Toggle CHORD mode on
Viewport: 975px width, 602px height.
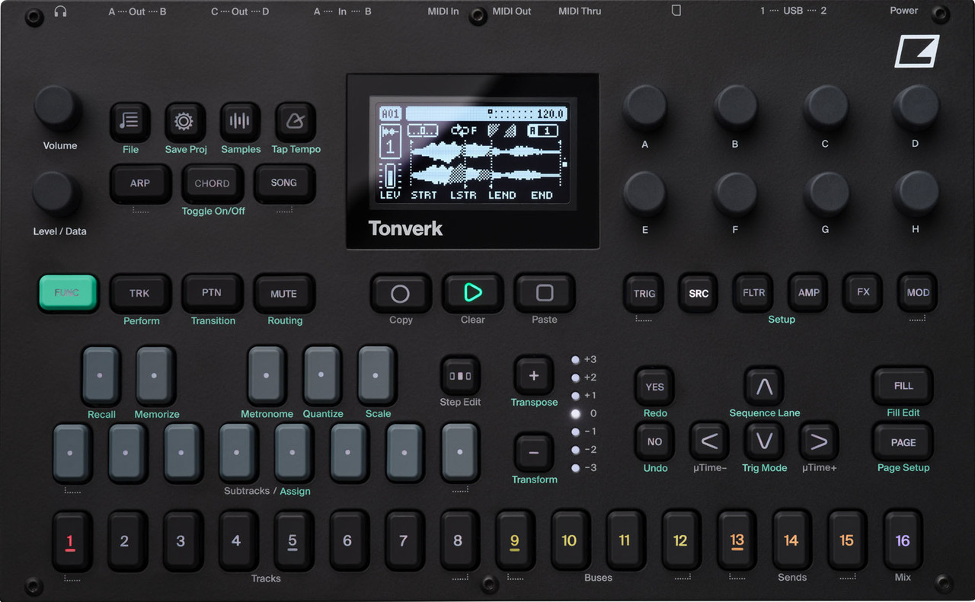(212, 183)
